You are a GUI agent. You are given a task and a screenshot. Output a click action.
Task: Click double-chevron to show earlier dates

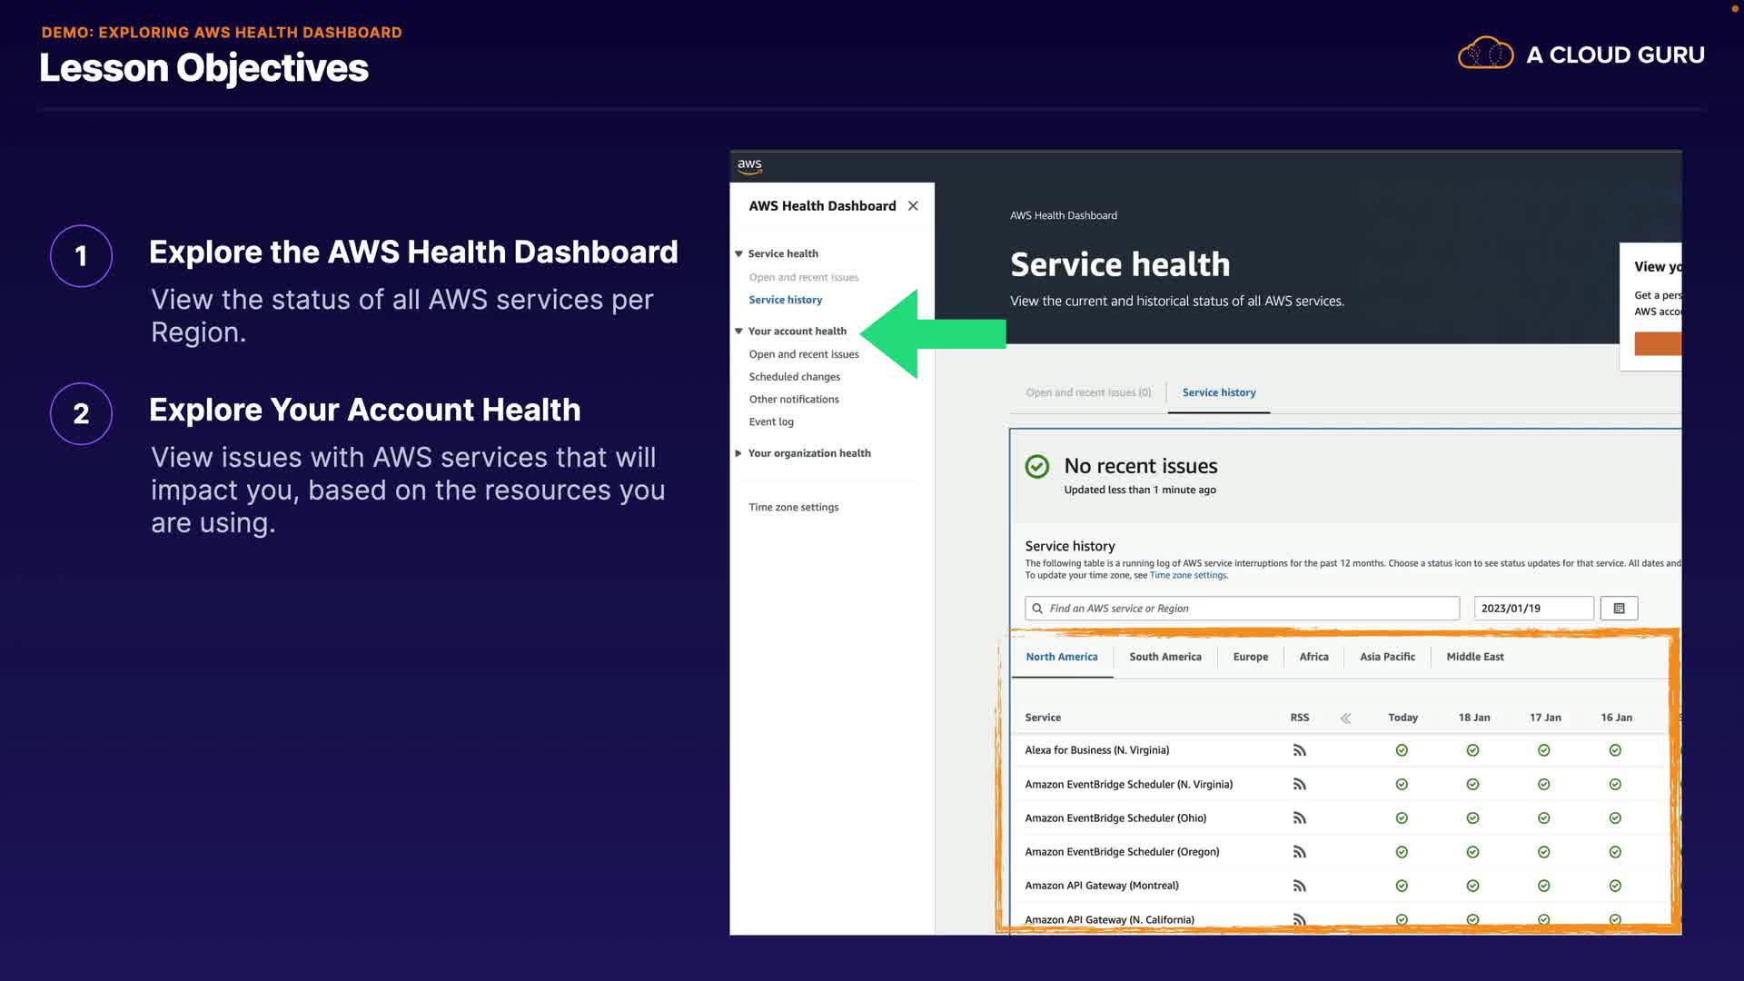coord(1345,718)
